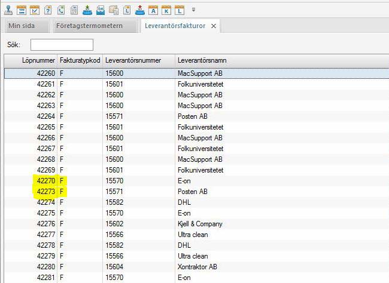Click the stamp icon in toolbar

[x=8, y=10]
